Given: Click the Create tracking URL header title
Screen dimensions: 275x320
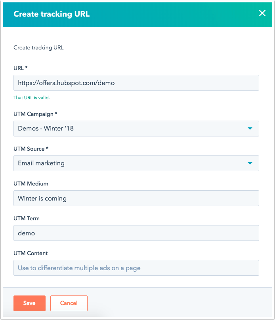Looking at the screenshot, I should (52, 13).
